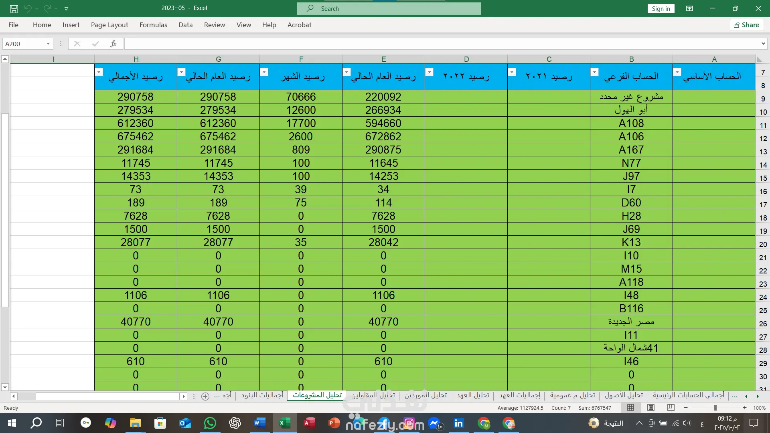Expand the Name Box dropdown arrow

pos(48,44)
